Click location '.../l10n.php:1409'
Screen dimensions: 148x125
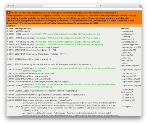point(128,100)
